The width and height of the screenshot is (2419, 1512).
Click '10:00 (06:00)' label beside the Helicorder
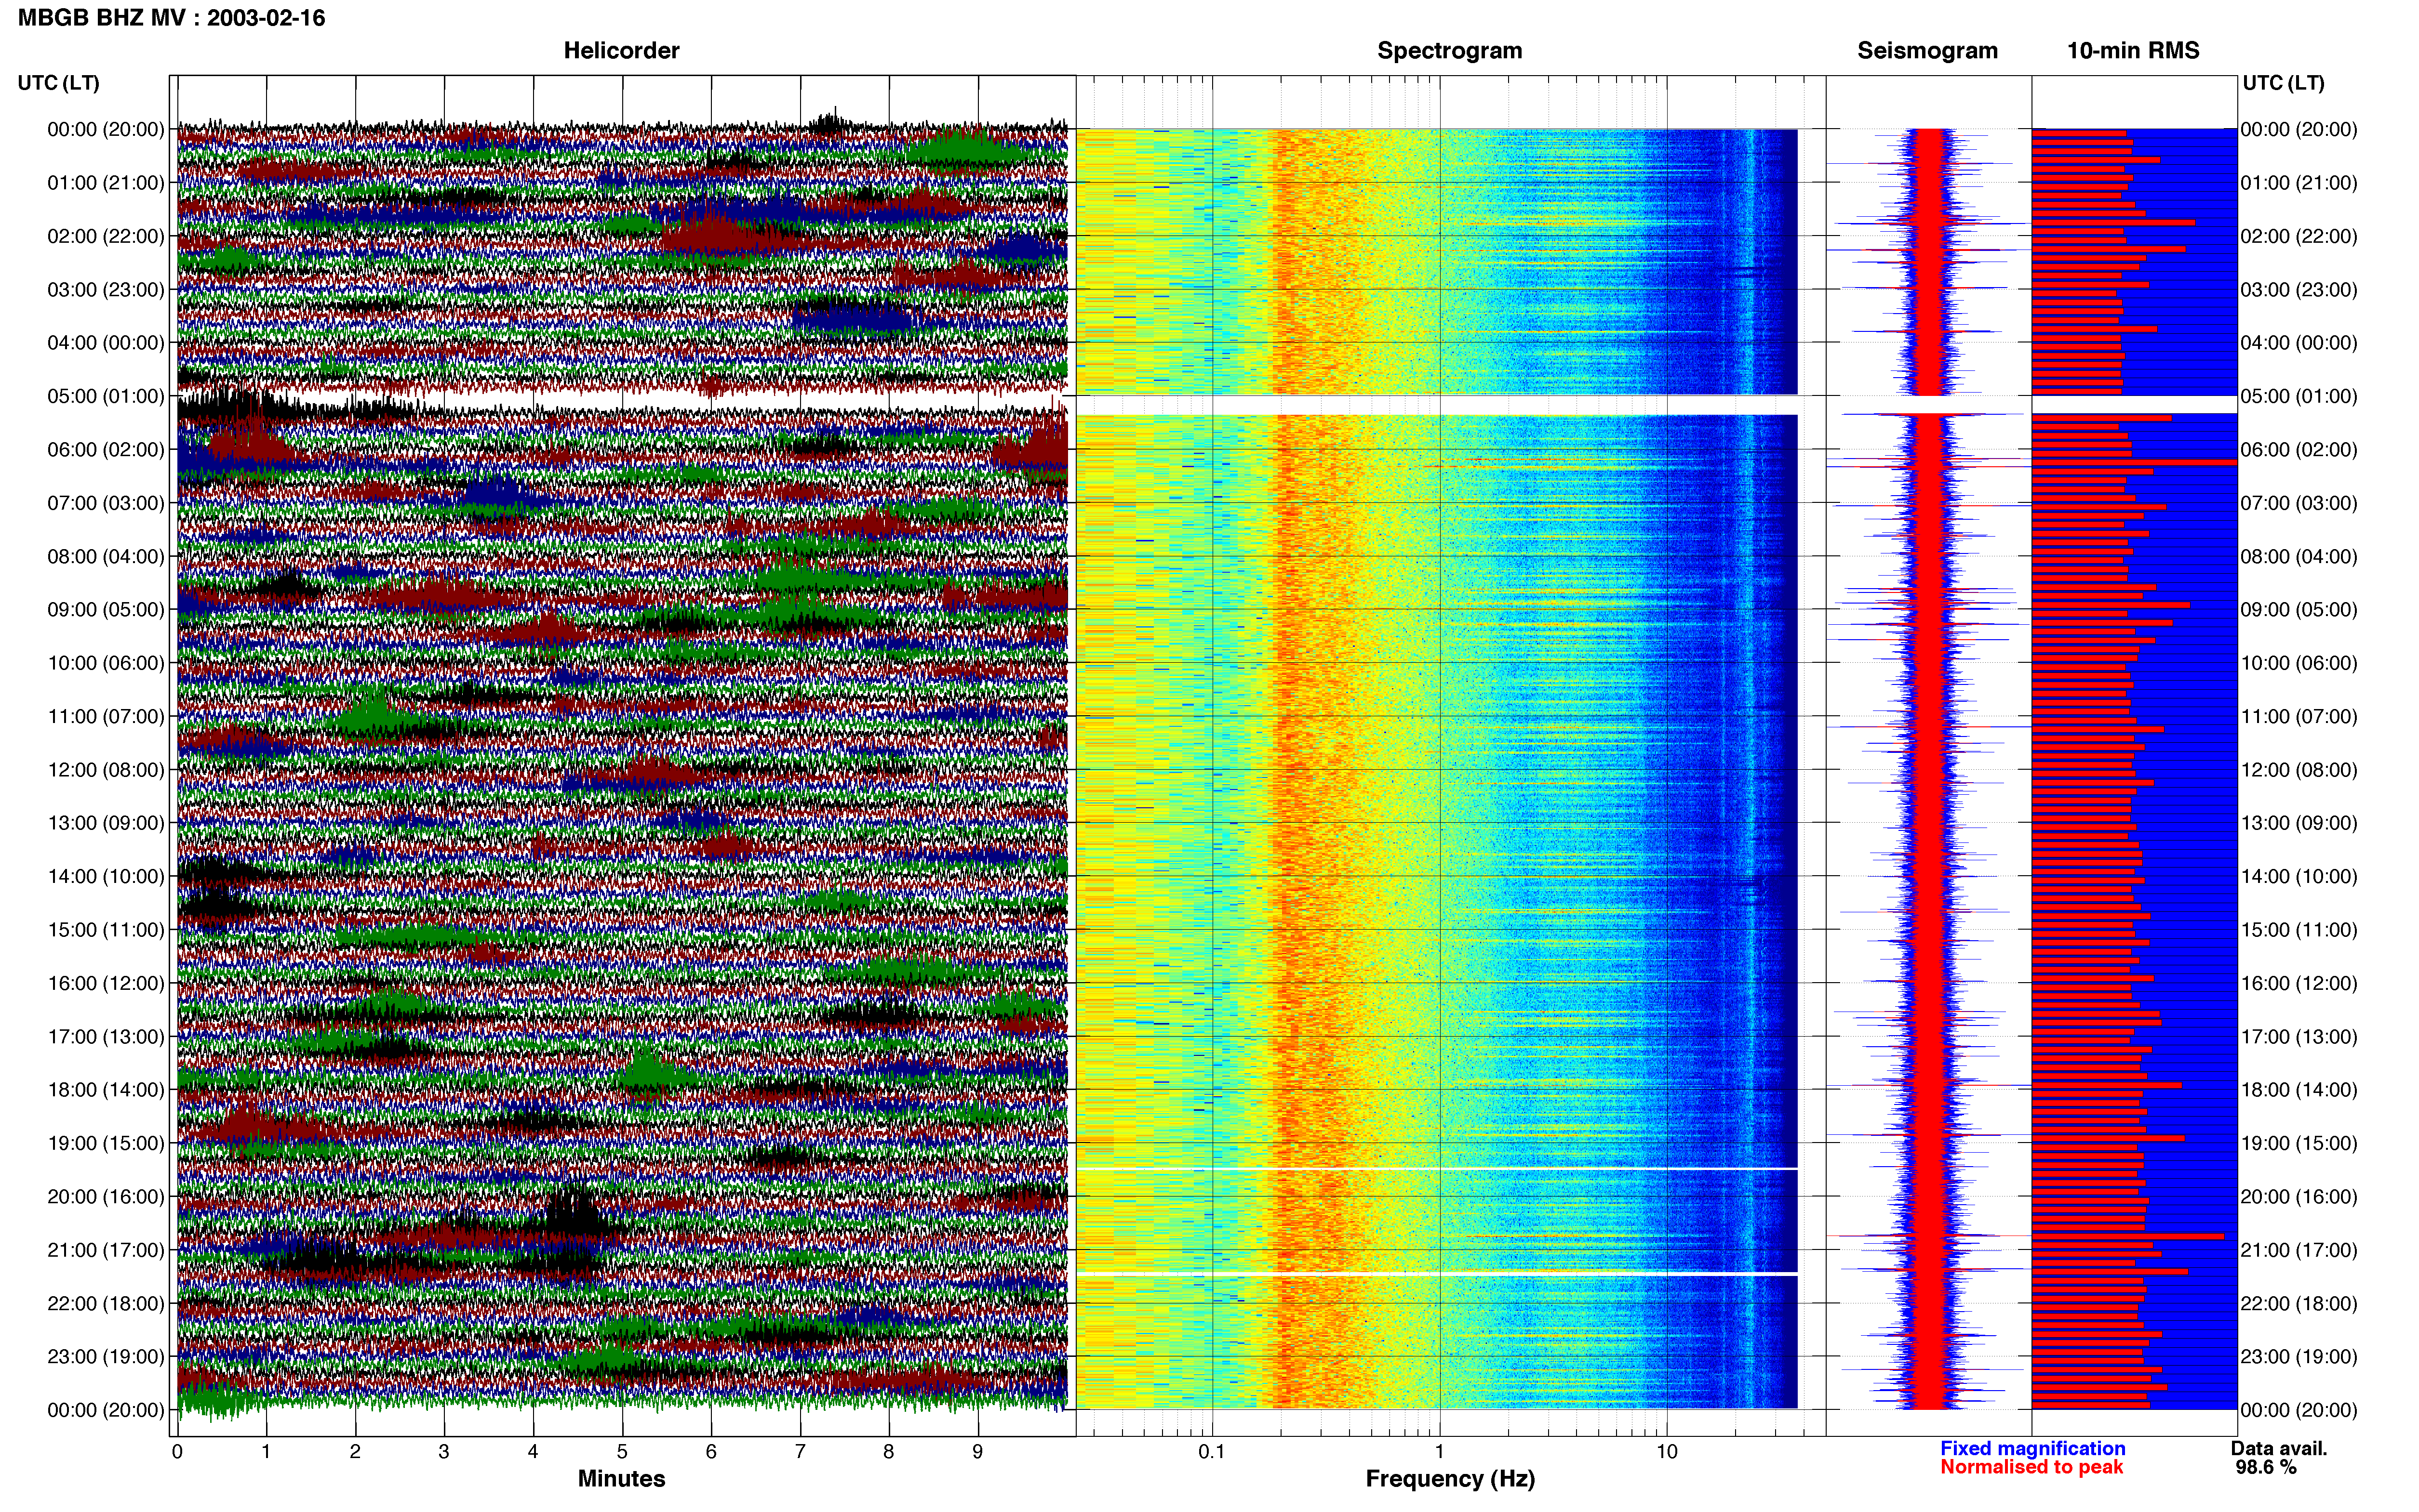pyautogui.click(x=106, y=663)
